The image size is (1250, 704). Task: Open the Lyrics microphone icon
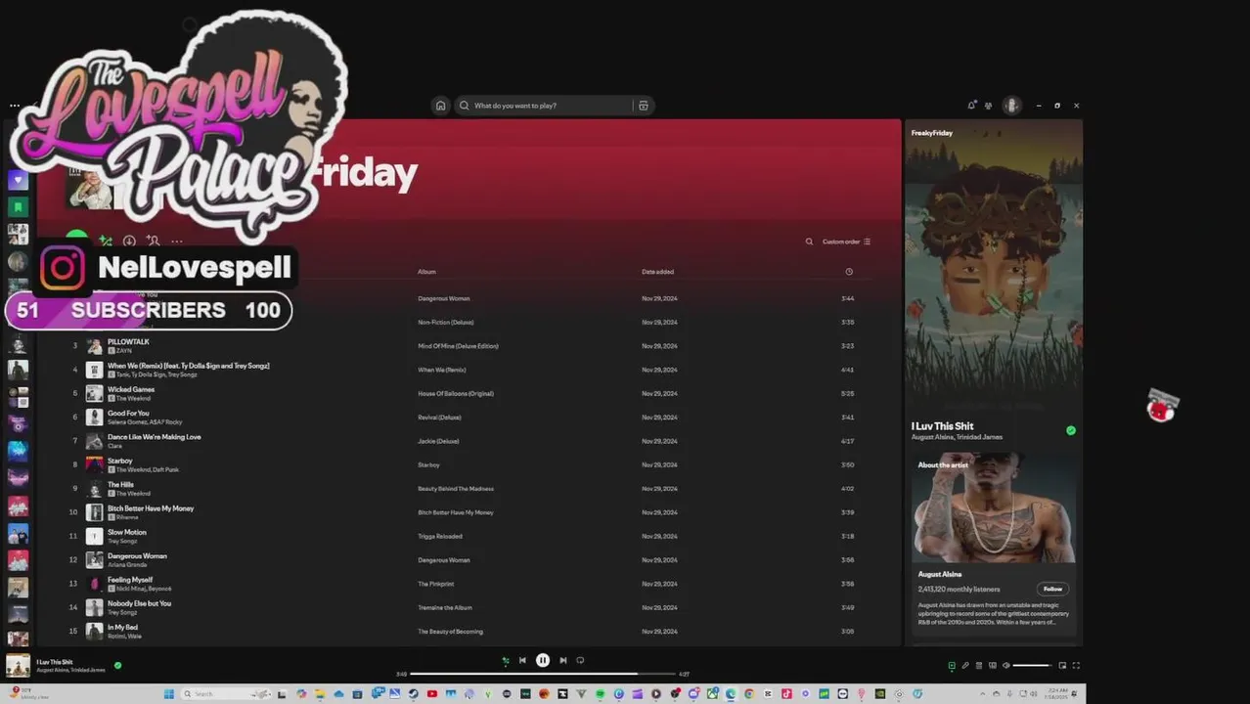coord(965,666)
